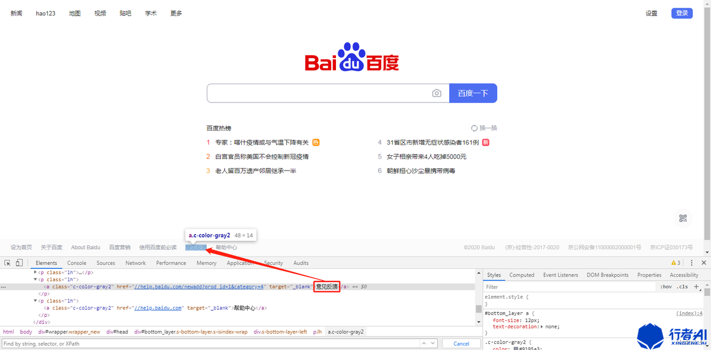Collapse the p.lh node containing 意见反馈 anchor
The width and height of the screenshot is (711, 350).
36,279
